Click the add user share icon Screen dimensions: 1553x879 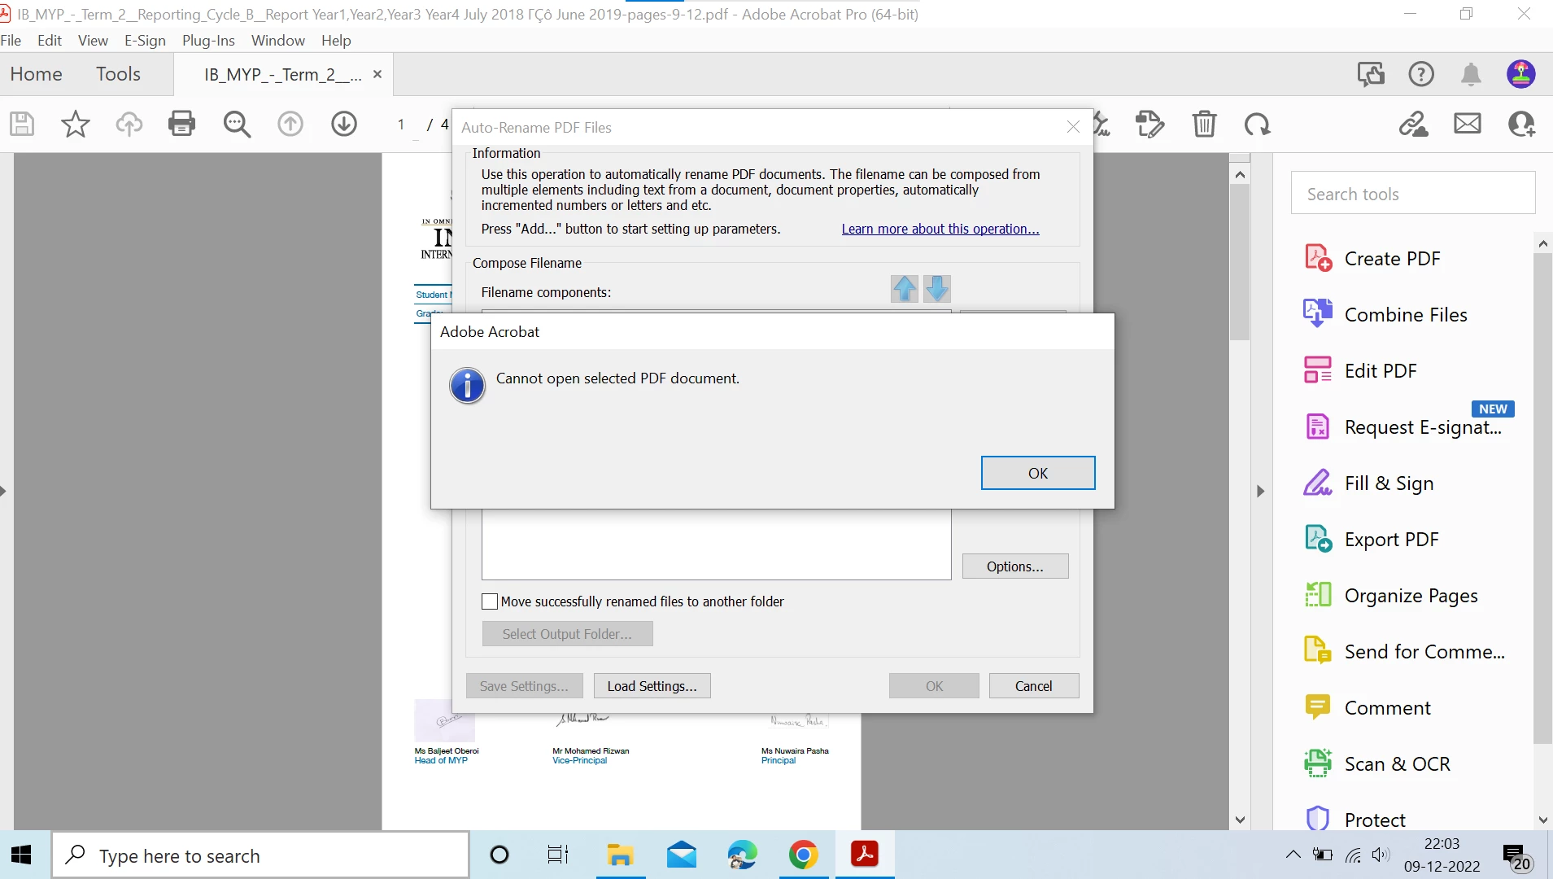pos(1521,125)
